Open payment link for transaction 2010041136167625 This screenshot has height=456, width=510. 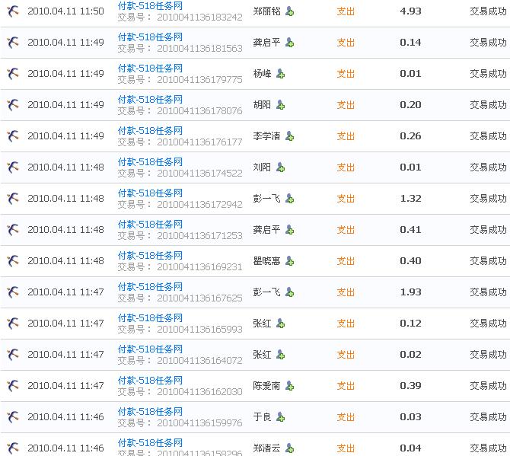[x=150, y=287]
